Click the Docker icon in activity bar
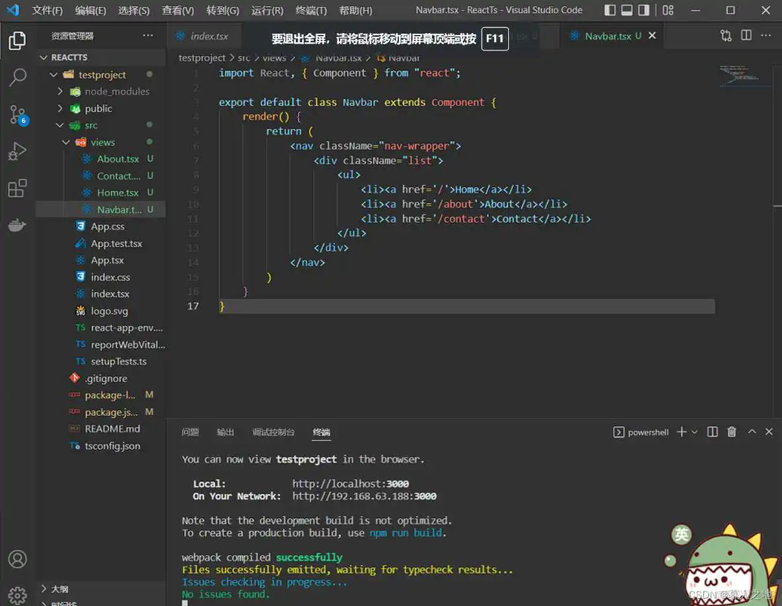The image size is (782, 606). tap(17, 225)
